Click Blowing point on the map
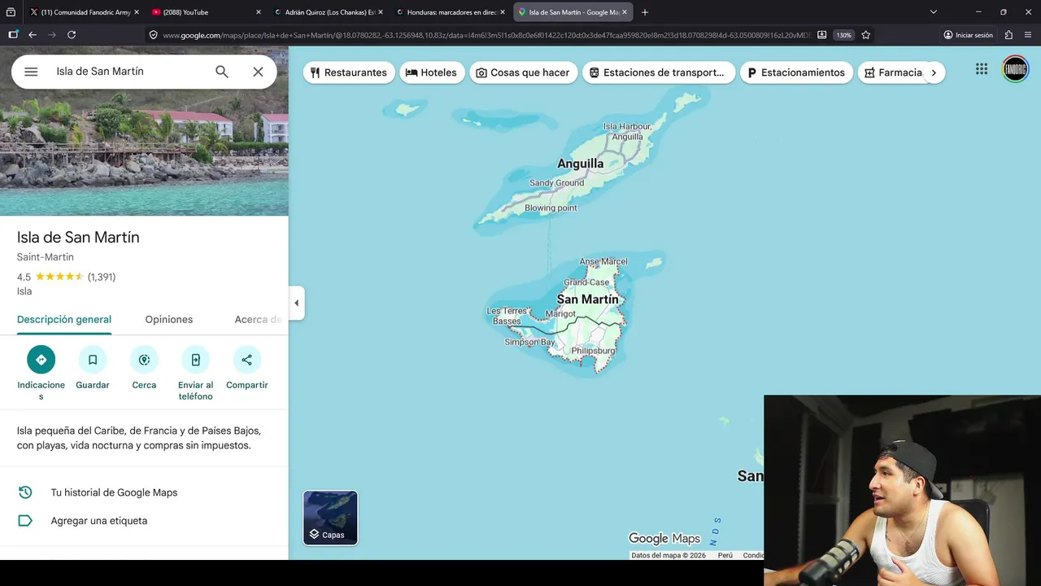1041x586 pixels. (x=551, y=208)
